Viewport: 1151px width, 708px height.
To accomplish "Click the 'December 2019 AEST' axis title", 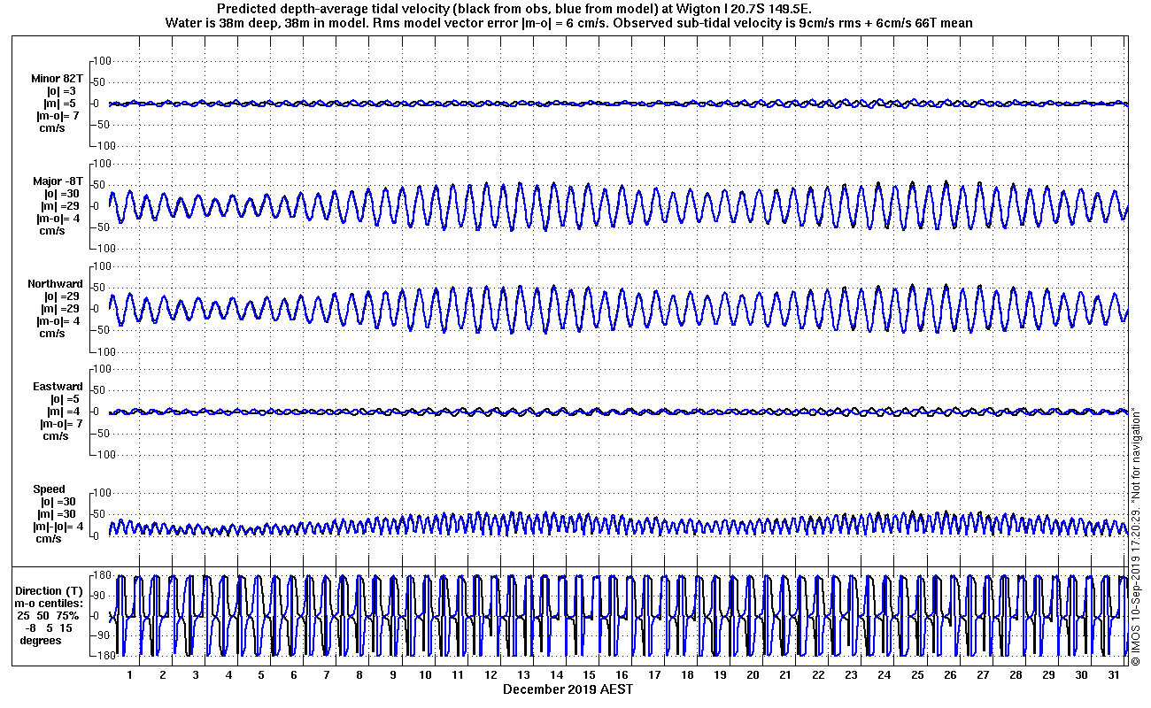I will coord(568,689).
